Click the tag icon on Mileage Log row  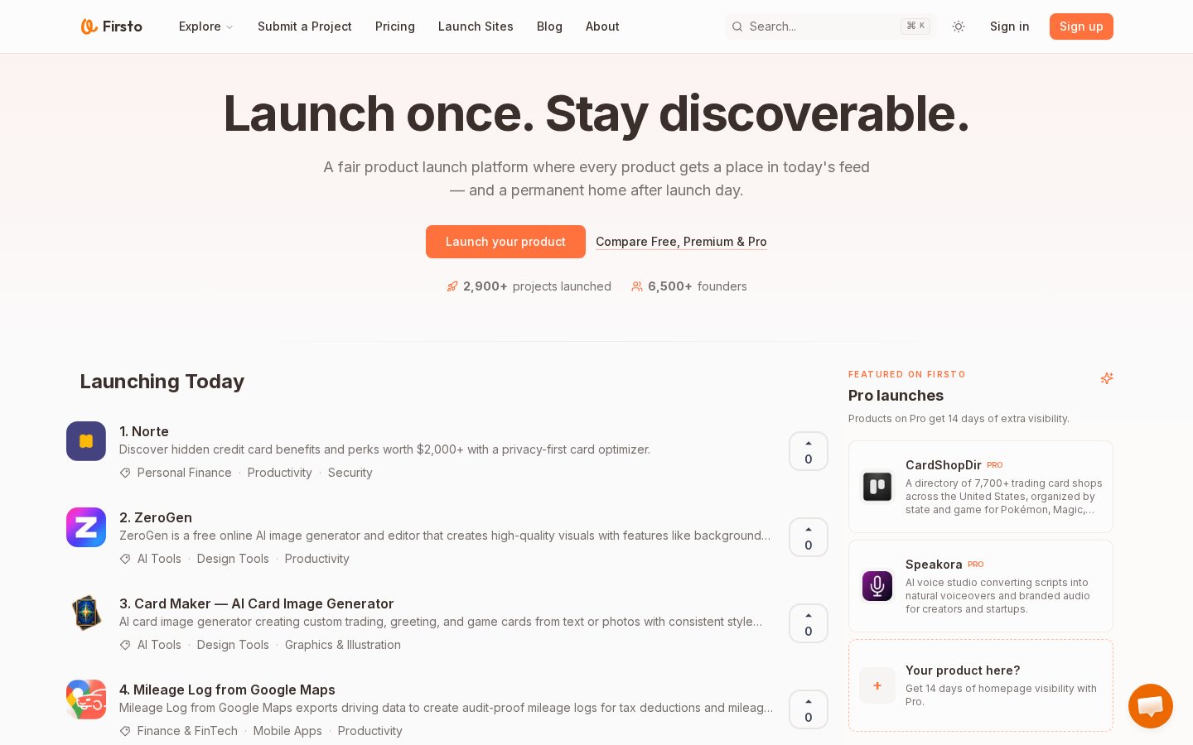(x=125, y=731)
